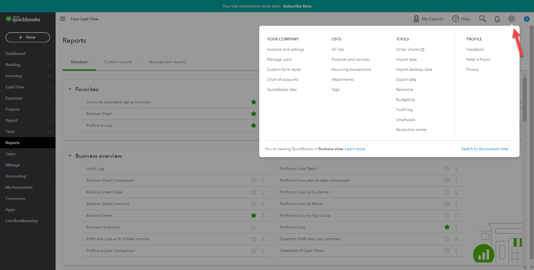Favorite Balance Sheet Detail with its star
The image size is (534, 270).
pos(254,192)
